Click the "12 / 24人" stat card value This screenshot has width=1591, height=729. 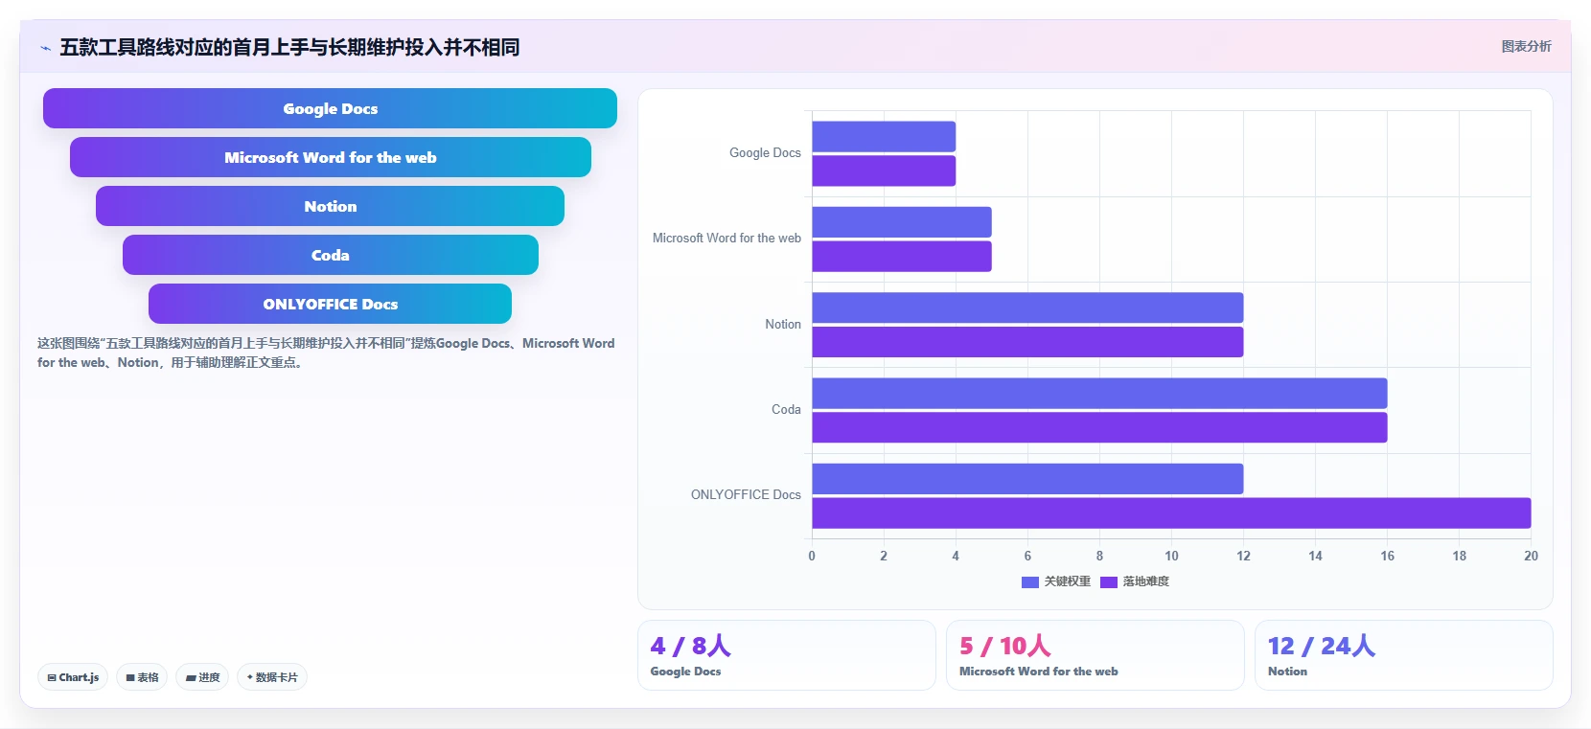[1322, 646]
